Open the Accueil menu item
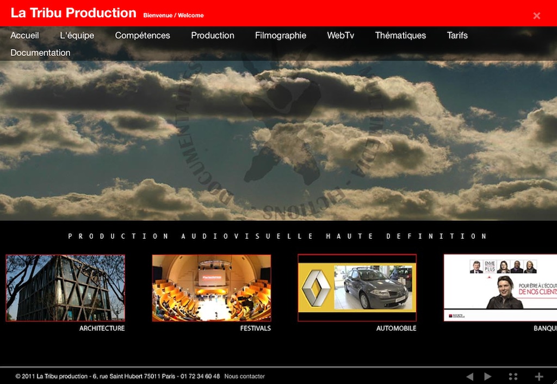This screenshot has width=557, height=384. tap(24, 35)
